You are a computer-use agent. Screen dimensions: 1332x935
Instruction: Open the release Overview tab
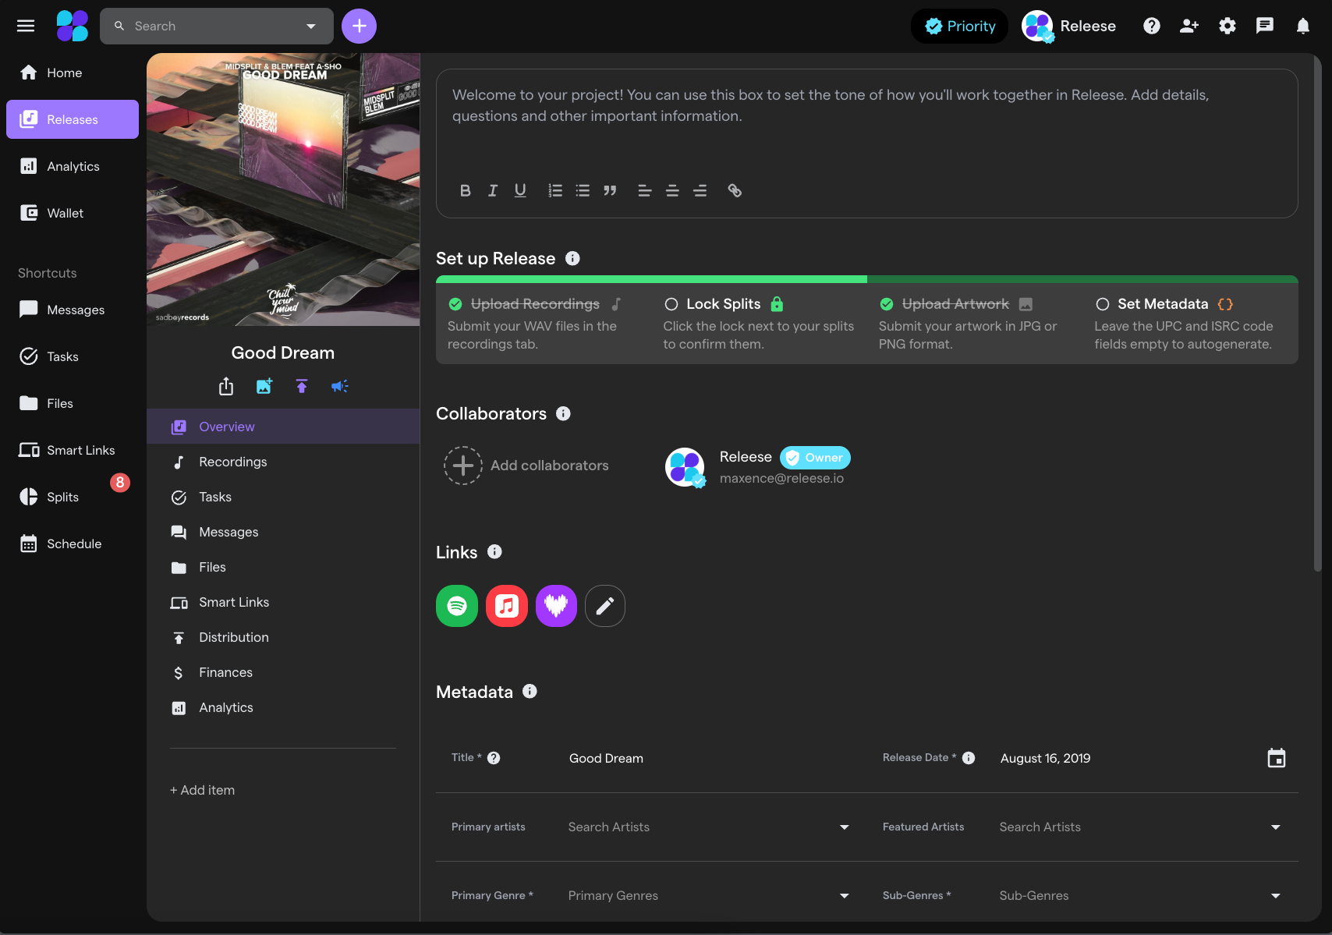coord(283,427)
